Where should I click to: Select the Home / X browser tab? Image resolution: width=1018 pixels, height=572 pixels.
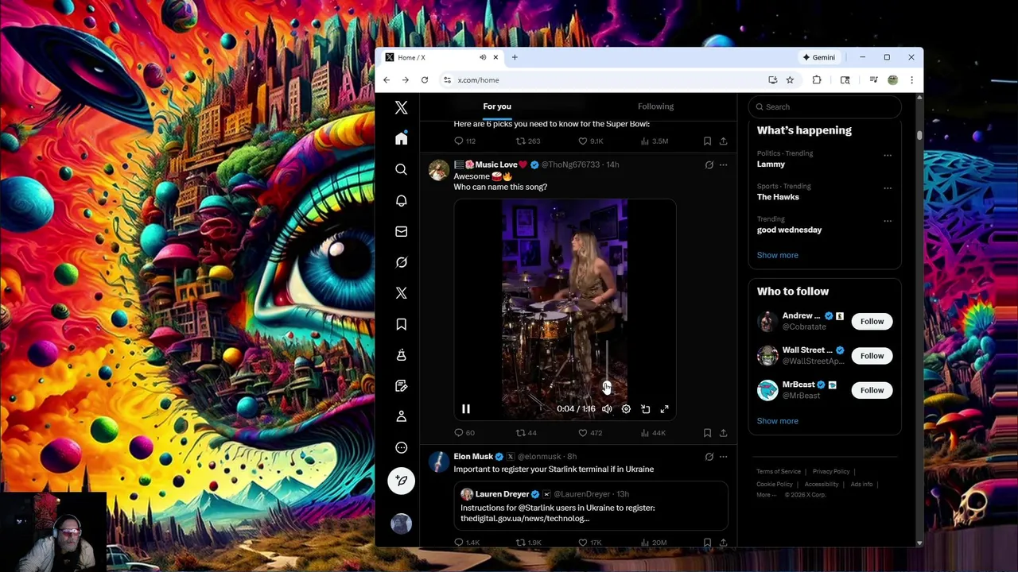point(441,57)
